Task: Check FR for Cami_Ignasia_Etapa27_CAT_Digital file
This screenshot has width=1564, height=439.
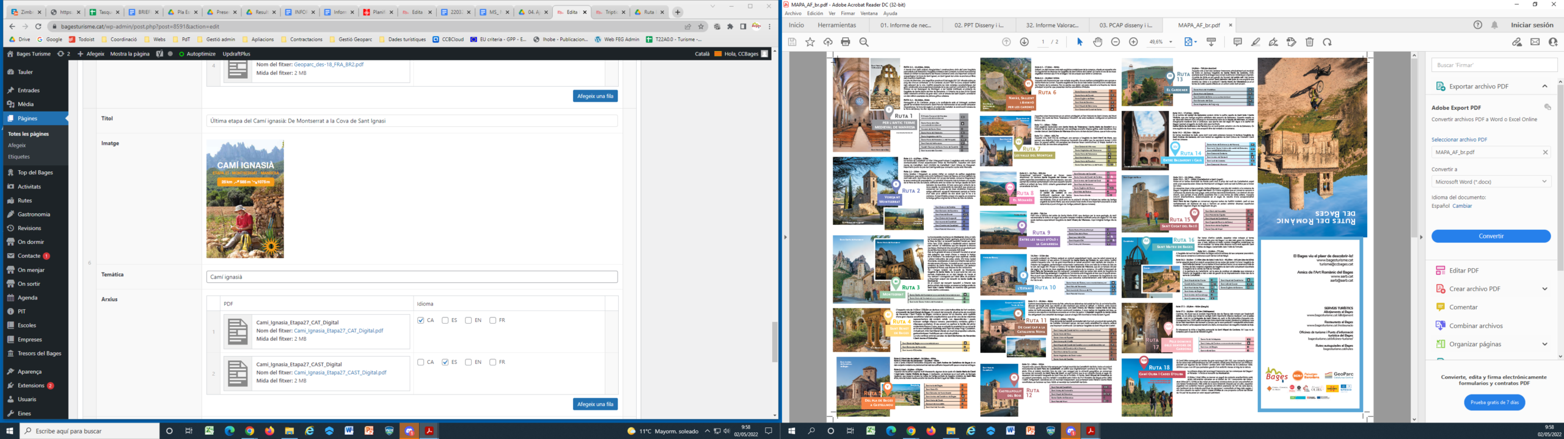Action: [492, 320]
